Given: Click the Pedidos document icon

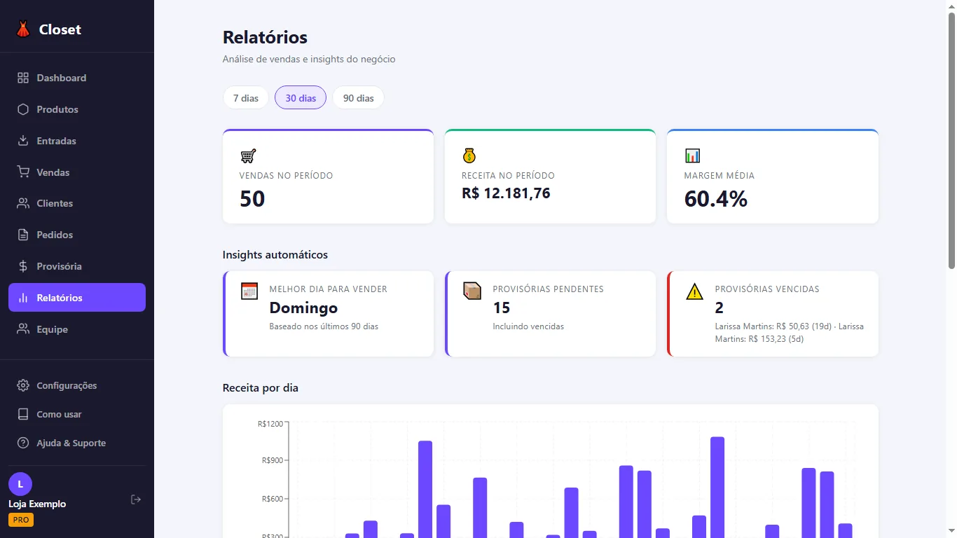Looking at the screenshot, I should pos(23,235).
